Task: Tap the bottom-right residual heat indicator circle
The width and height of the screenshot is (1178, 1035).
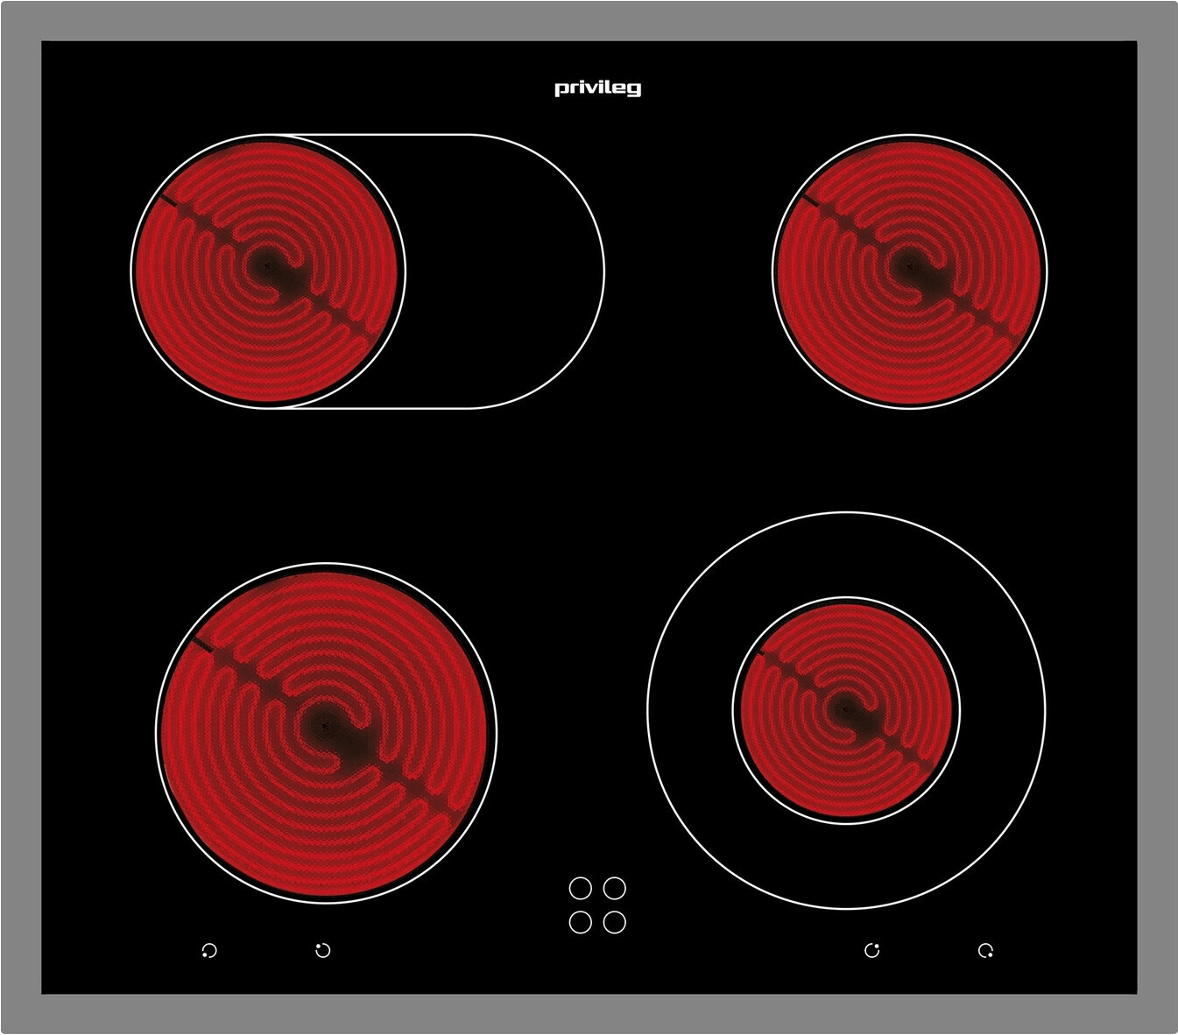Action: (615, 922)
